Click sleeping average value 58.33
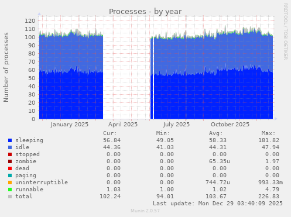Screen dimensions: 291x217 click(218, 140)
